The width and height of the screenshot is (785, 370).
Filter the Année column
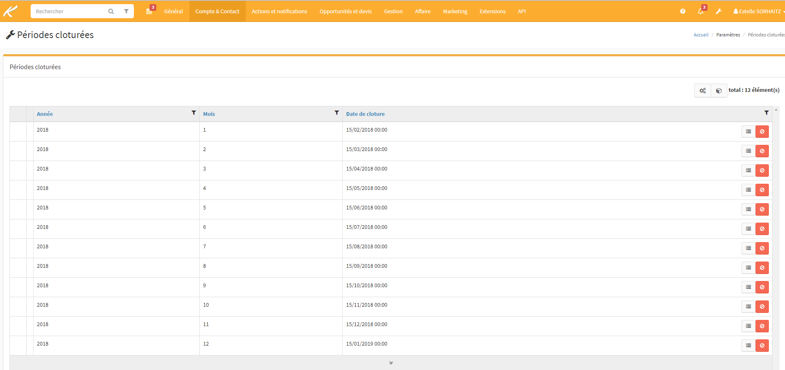pyautogui.click(x=194, y=113)
